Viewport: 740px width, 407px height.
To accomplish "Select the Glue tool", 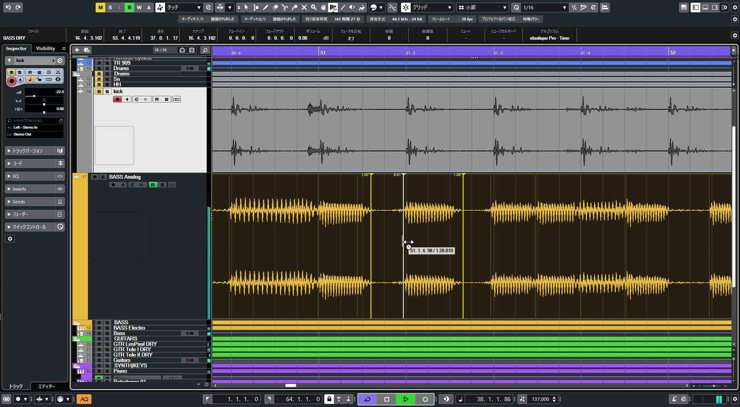I will click(294, 7).
